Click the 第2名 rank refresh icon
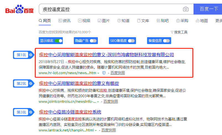222x135 pixels. [x=31, y=83]
